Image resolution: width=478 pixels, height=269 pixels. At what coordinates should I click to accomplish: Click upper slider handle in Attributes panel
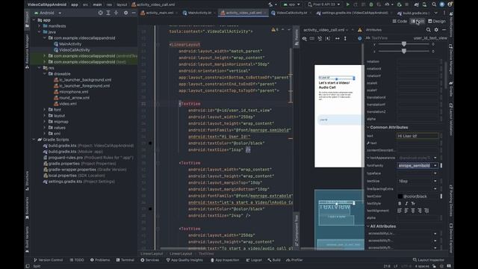[403, 44]
